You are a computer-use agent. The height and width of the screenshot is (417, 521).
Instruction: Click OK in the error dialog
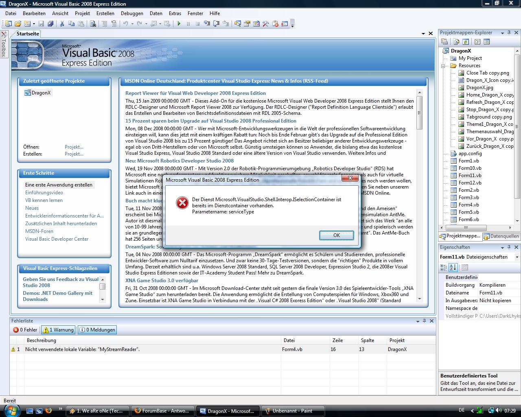(337, 235)
